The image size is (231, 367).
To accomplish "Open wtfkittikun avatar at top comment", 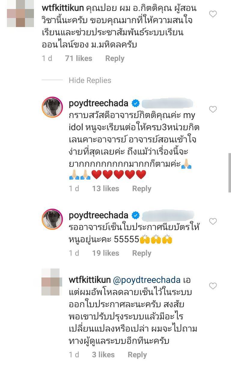I will point(20,14).
